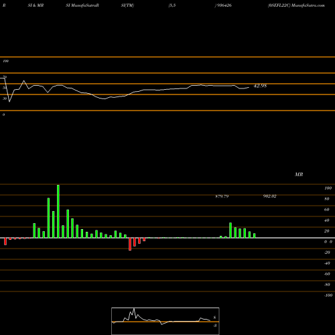Viewport: 335px width, 335px height.
Task: Click the 'SI(TM)' header label
Action: point(127,5)
